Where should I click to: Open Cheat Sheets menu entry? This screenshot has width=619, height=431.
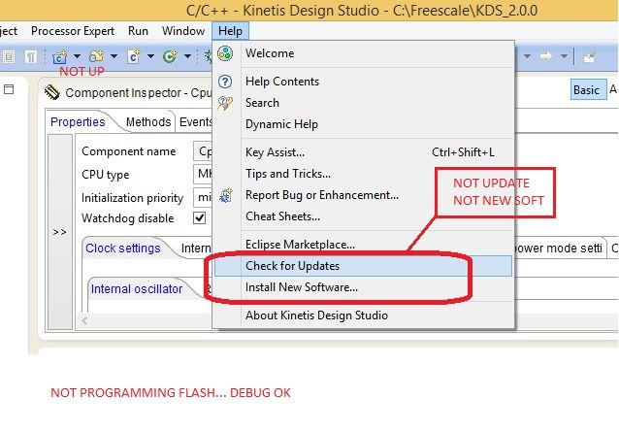pos(363,216)
